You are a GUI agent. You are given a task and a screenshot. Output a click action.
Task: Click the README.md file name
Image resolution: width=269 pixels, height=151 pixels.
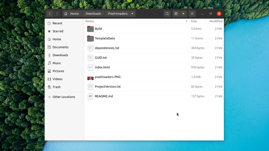pyautogui.click(x=104, y=96)
